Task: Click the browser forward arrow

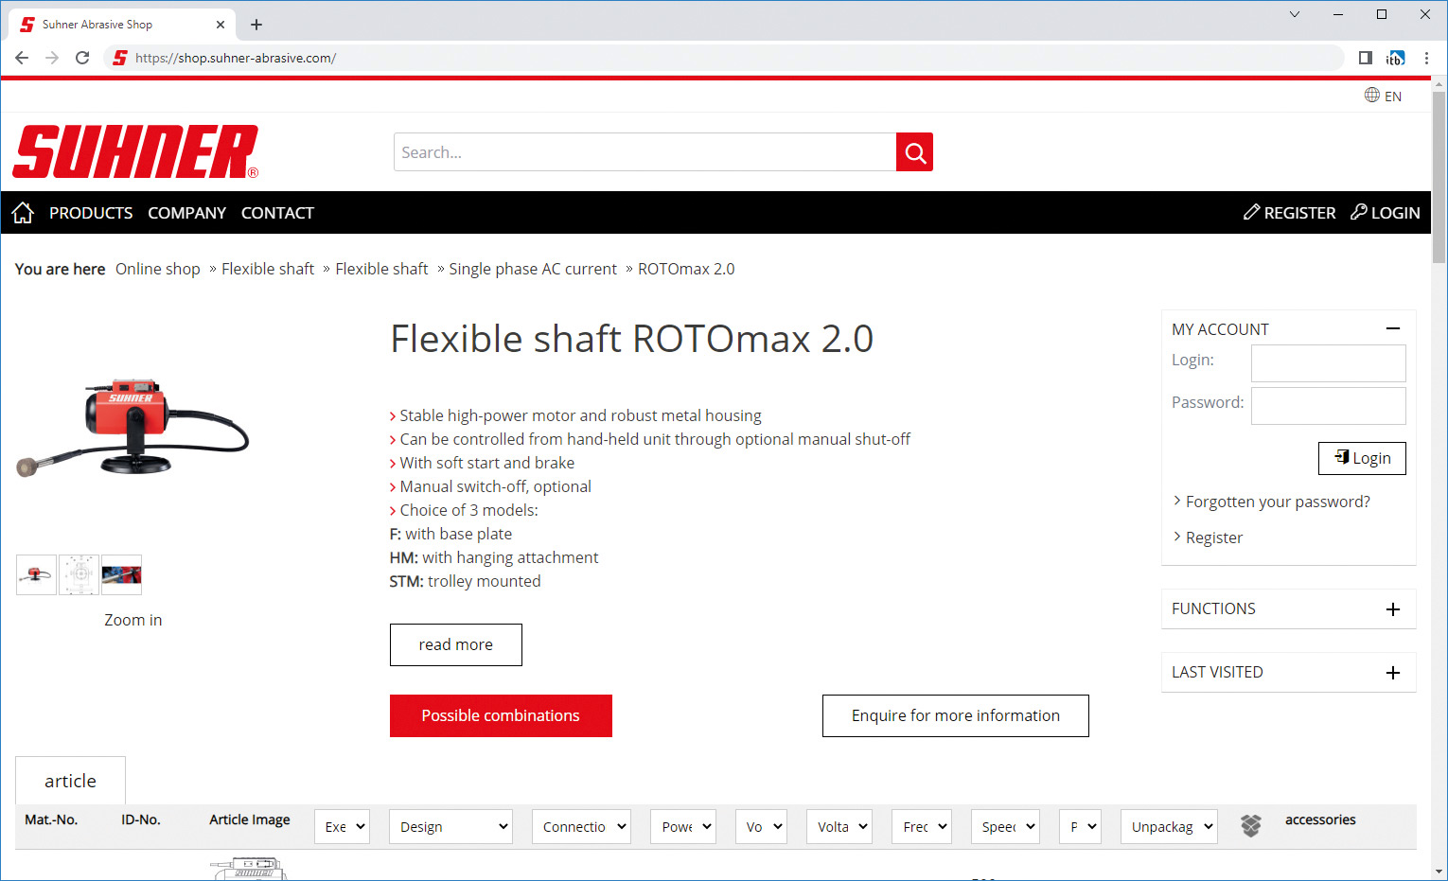Action: pos(52,58)
